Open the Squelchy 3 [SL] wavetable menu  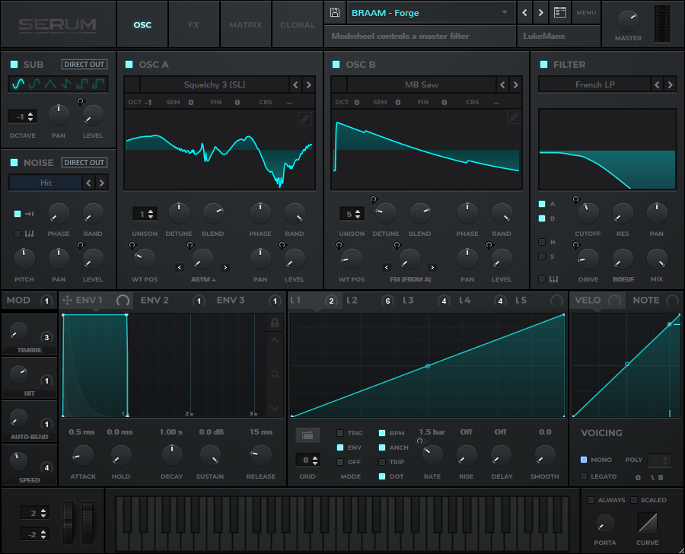click(x=214, y=84)
